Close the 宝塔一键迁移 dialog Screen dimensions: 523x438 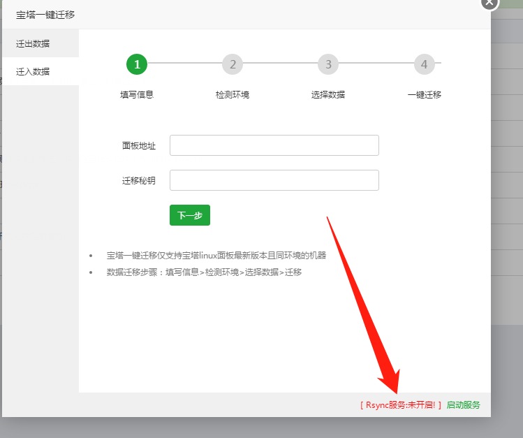(489, 3)
